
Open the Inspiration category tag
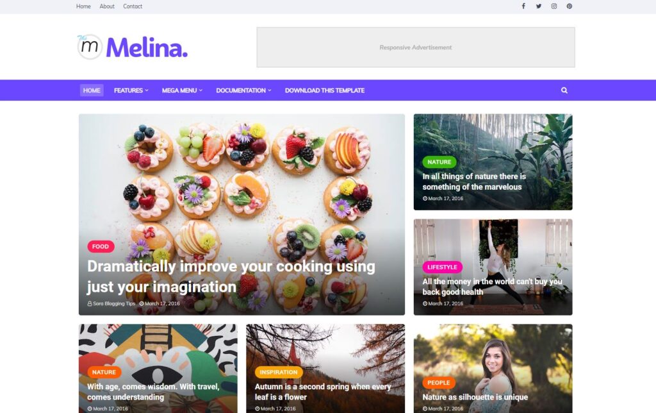278,372
